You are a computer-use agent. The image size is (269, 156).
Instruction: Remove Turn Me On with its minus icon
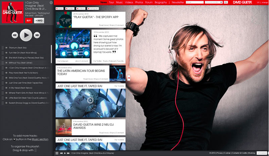[x=6, y=53]
